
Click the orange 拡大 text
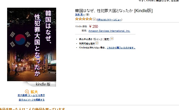click(34, 92)
